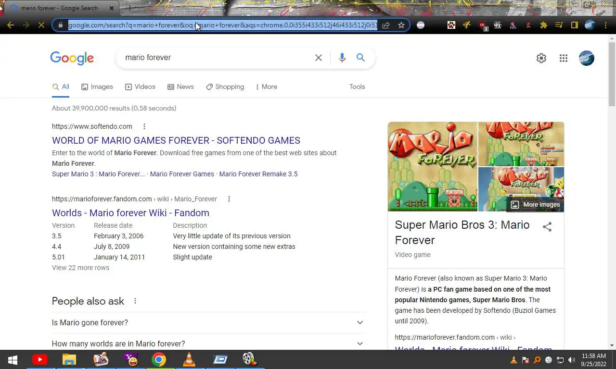Image resolution: width=616 pixels, height=369 pixels.
Task: Bookmark this page with the star
Action: coord(401,25)
